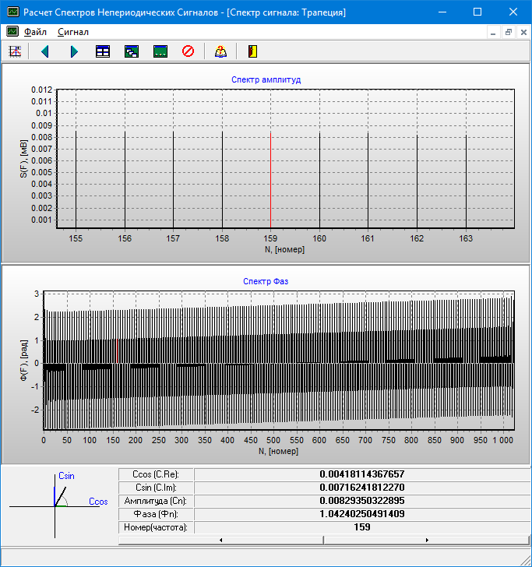
Task: Click the exit door toolbar icon
Action: coord(252,51)
